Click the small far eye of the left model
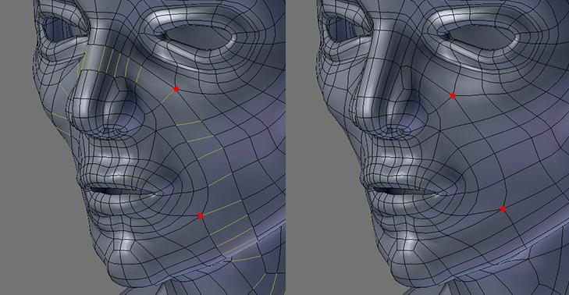This screenshot has width=569, height=295. (x=58, y=28)
